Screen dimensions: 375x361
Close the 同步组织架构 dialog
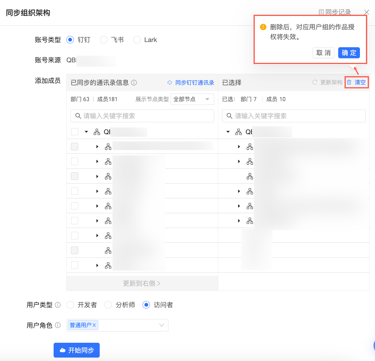367,12
